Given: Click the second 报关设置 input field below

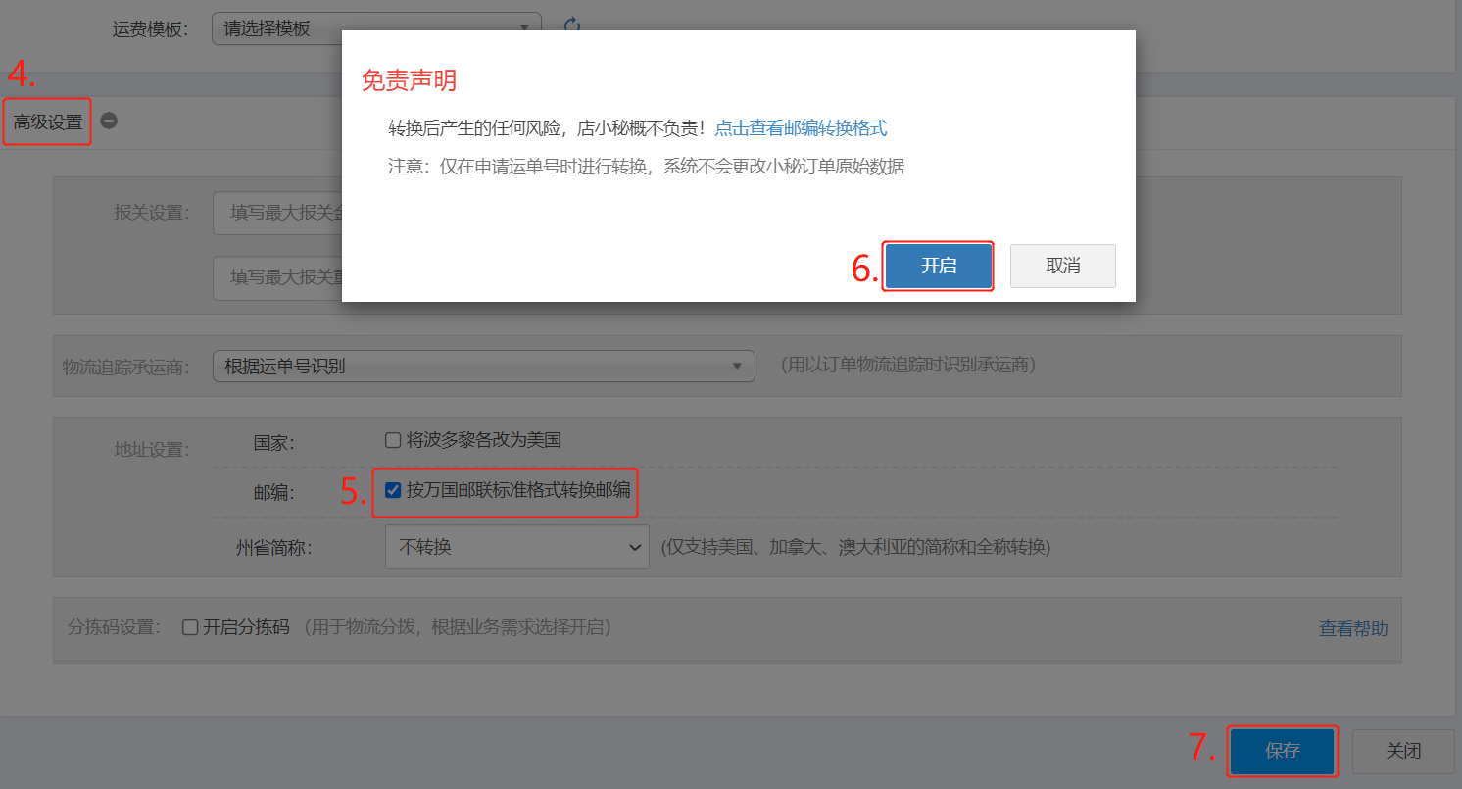Looking at the screenshot, I should click(x=278, y=277).
